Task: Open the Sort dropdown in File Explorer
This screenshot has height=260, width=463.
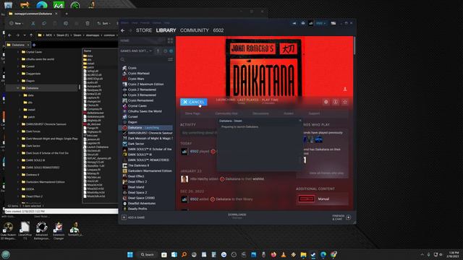Action: 104,23
